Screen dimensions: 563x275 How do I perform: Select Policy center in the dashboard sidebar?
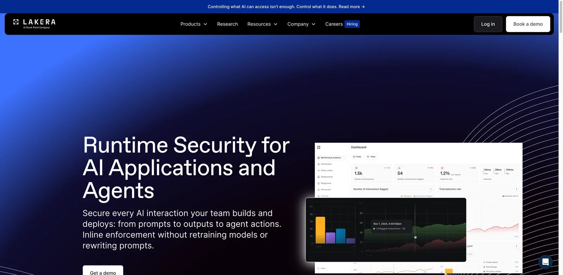325,170
